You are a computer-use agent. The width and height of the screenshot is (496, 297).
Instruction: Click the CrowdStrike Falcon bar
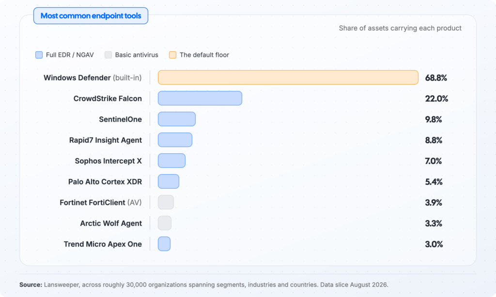(x=200, y=98)
